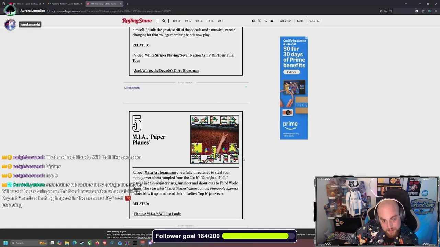This screenshot has width=440, height=247.
Task: Open Copilot from the taskbar
Action: coord(59,243)
